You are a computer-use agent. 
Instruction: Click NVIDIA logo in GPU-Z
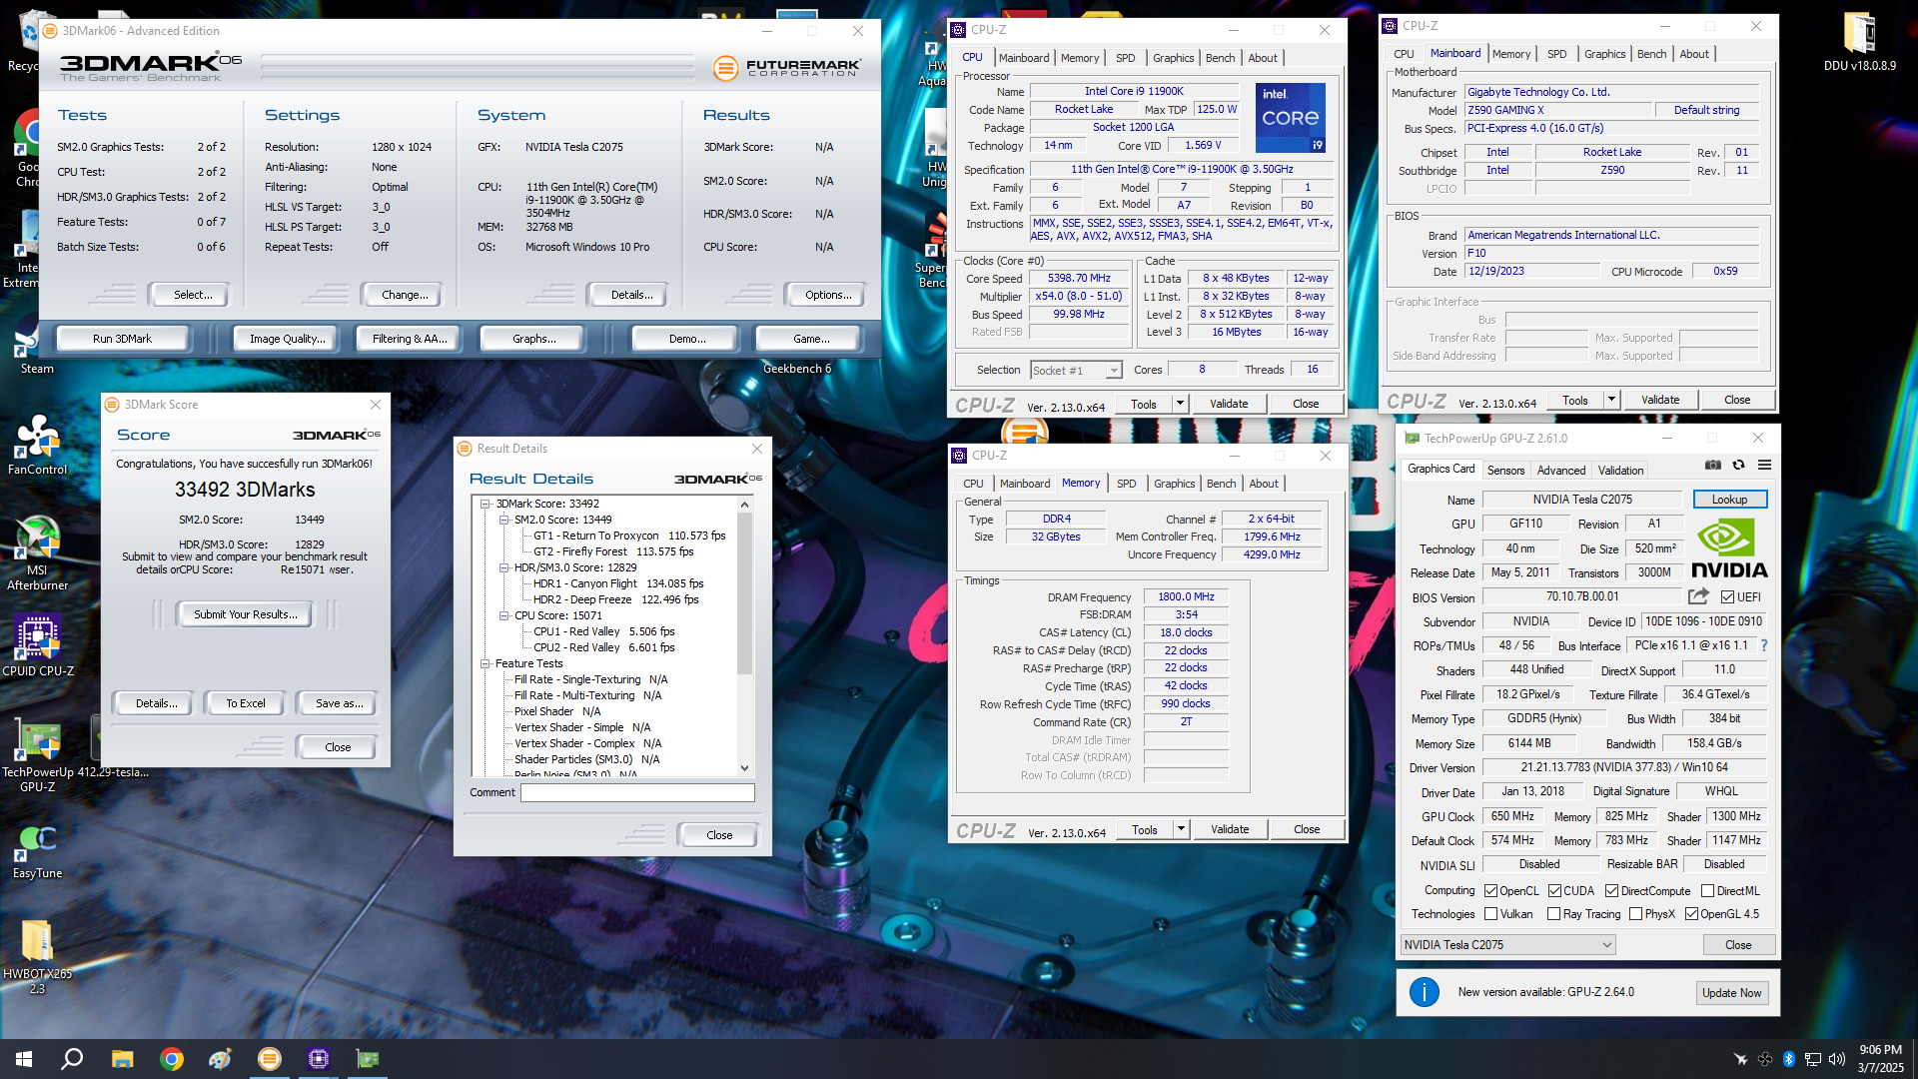(1728, 548)
